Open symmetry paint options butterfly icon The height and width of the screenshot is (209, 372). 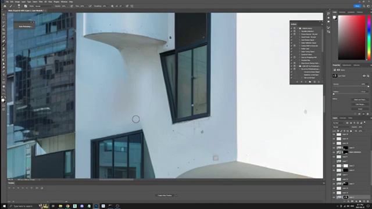(x=132, y=6)
